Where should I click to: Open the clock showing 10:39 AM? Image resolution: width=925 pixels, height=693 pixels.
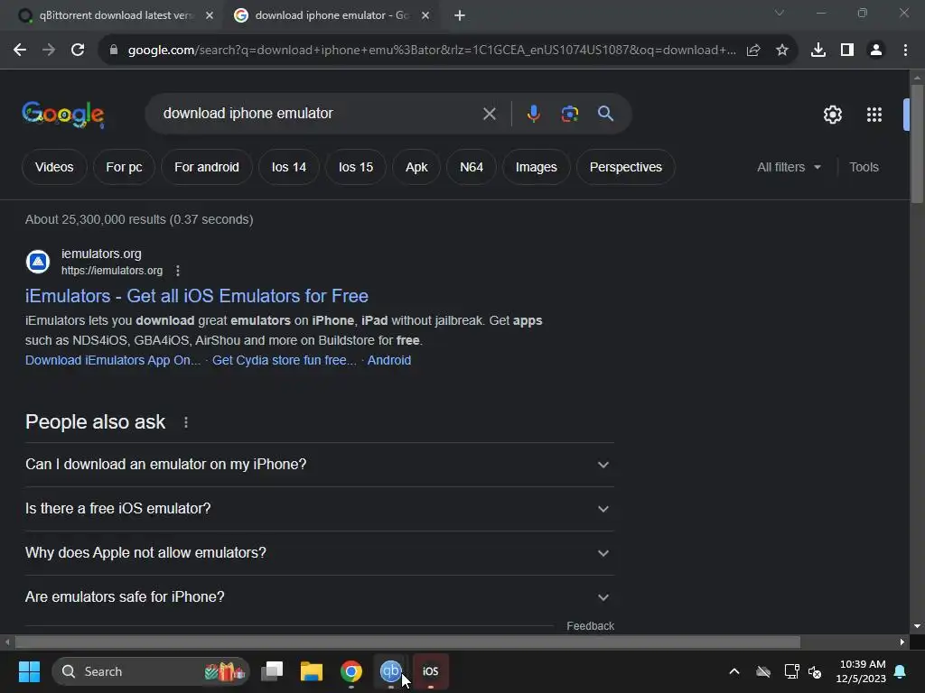point(862,671)
